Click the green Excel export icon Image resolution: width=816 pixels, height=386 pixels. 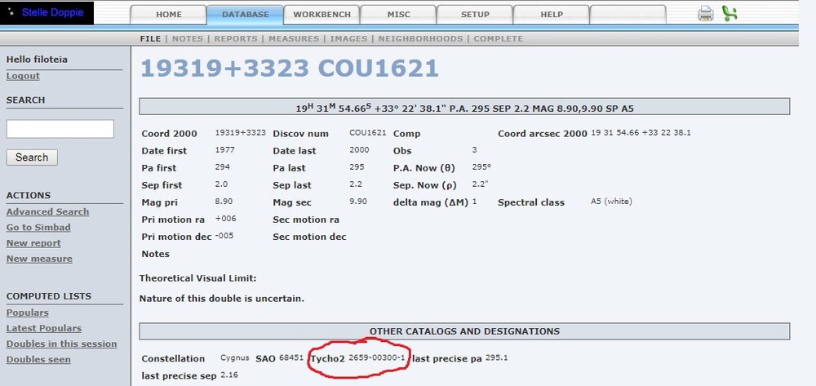(x=730, y=13)
